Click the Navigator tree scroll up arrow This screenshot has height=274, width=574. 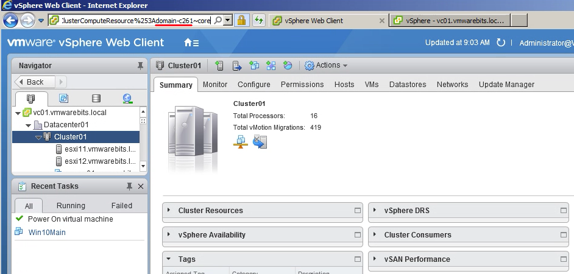143,111
